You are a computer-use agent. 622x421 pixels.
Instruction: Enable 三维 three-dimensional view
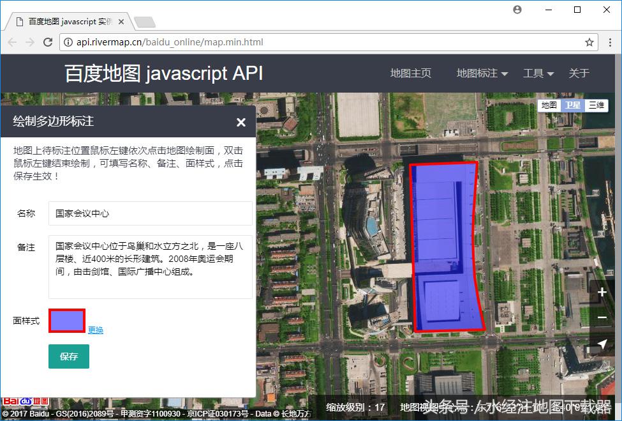pos(595,105)
